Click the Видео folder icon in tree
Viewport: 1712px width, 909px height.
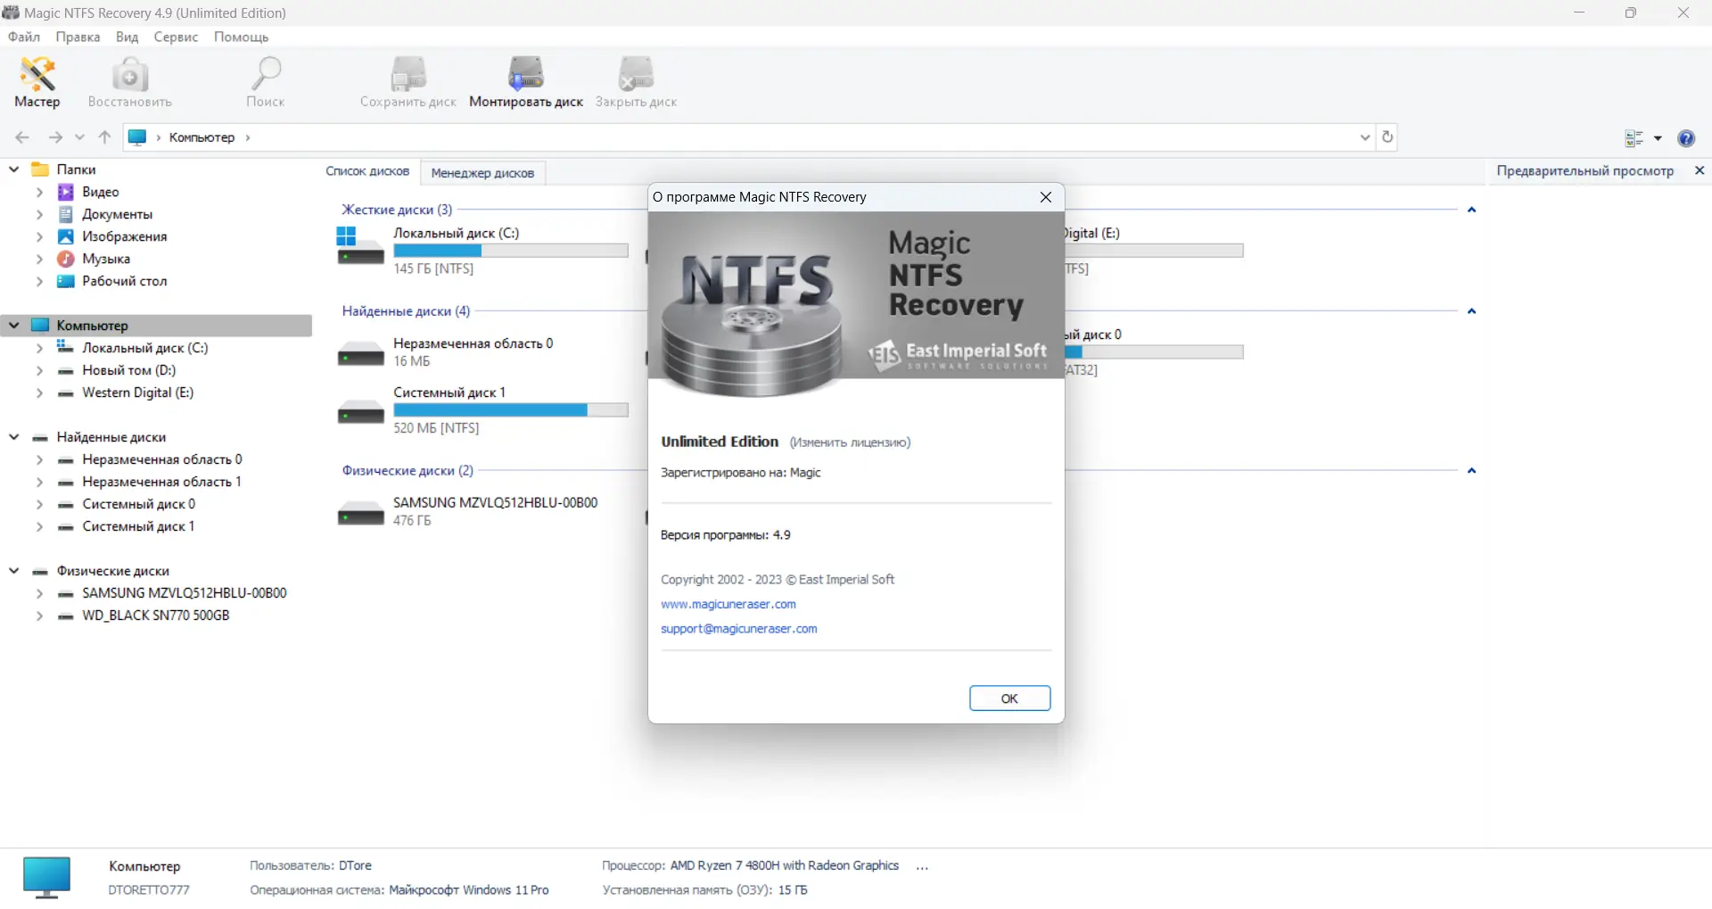point(66,192)
